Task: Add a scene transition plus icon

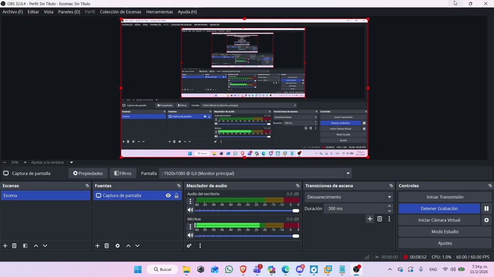Action: click(370, 219)
